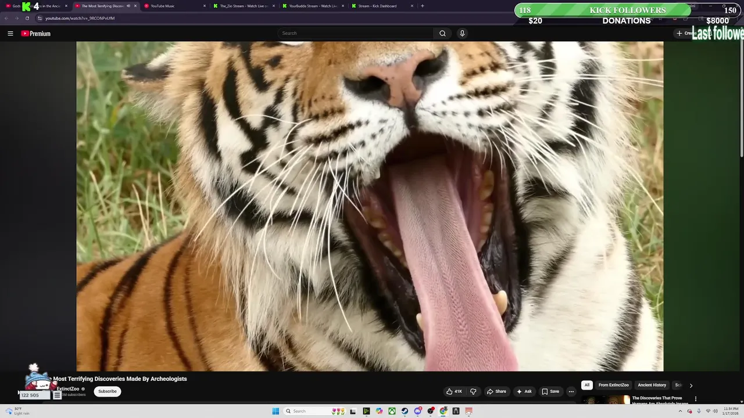
Task: Mute the playing tab via speaker icon
Action: (x=128, y=6)
